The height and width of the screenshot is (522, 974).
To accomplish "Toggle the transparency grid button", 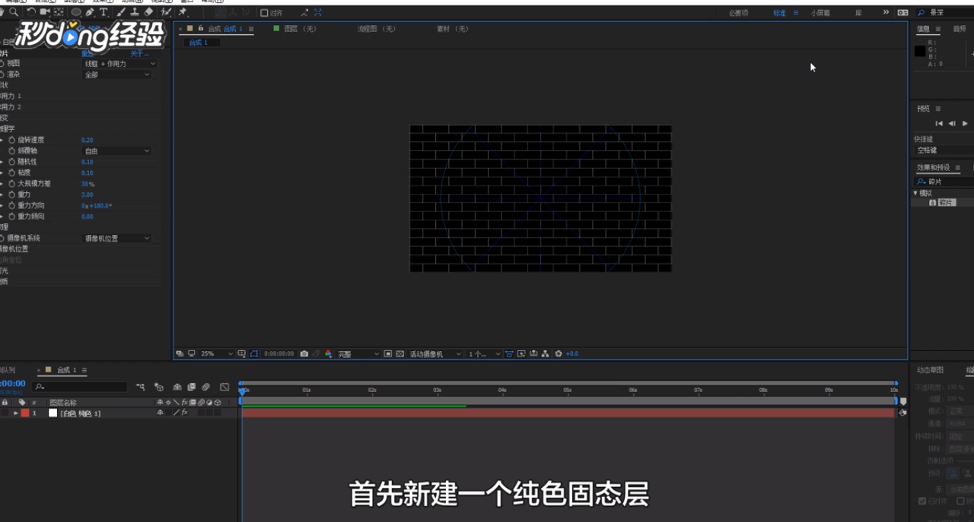I will click(400, 354).
